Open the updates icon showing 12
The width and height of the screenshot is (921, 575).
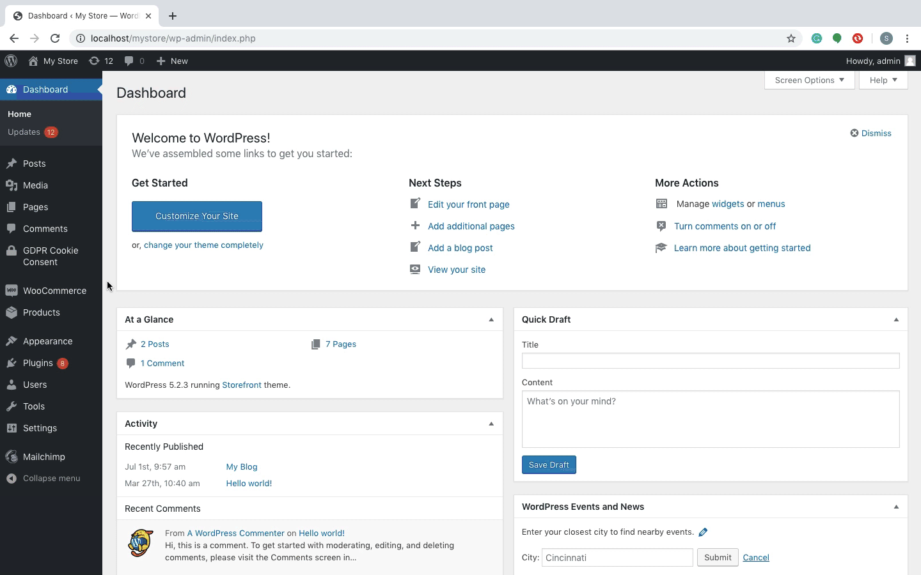[94, 61]
